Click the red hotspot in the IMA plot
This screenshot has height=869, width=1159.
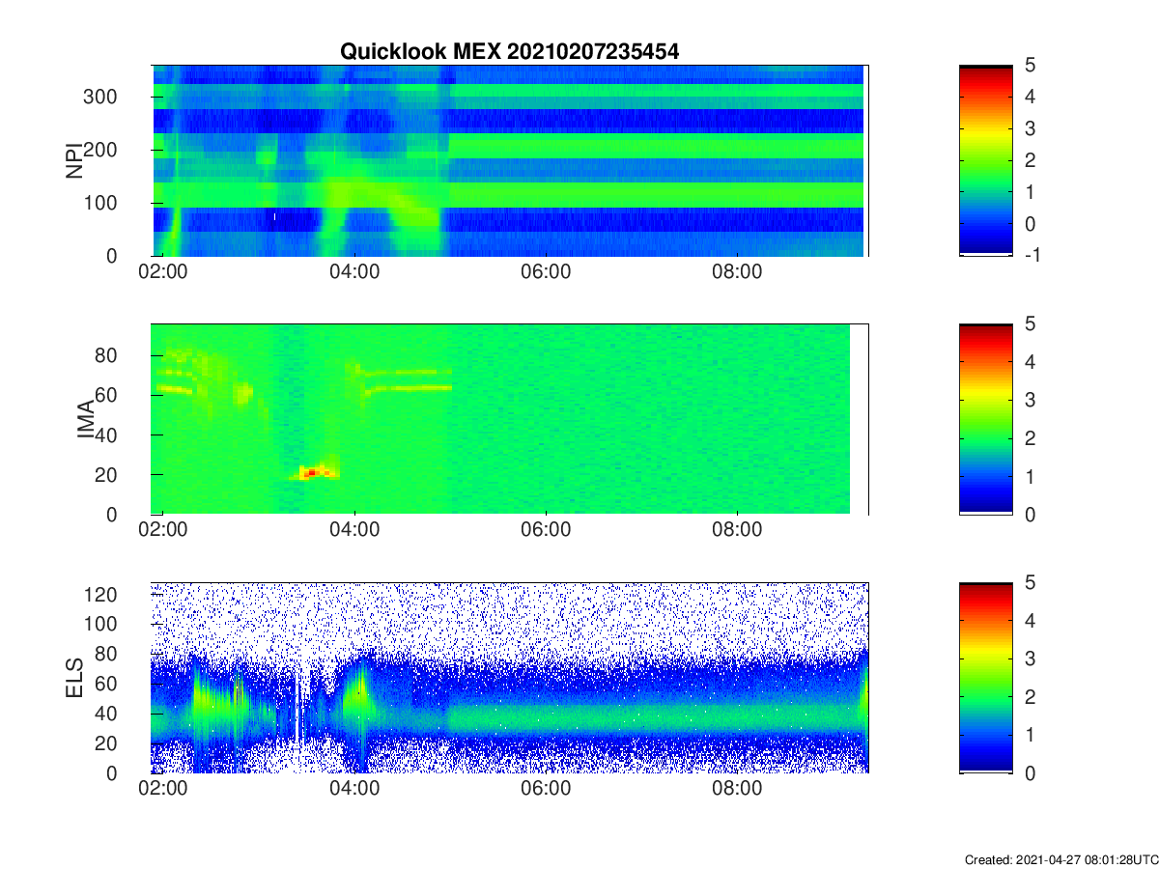click(314, 472)
